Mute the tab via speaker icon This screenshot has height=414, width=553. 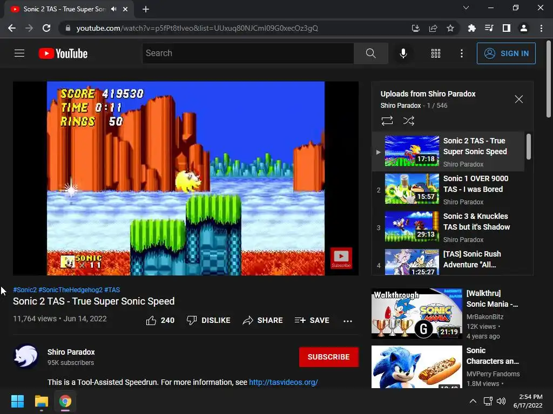click(113, 9)
